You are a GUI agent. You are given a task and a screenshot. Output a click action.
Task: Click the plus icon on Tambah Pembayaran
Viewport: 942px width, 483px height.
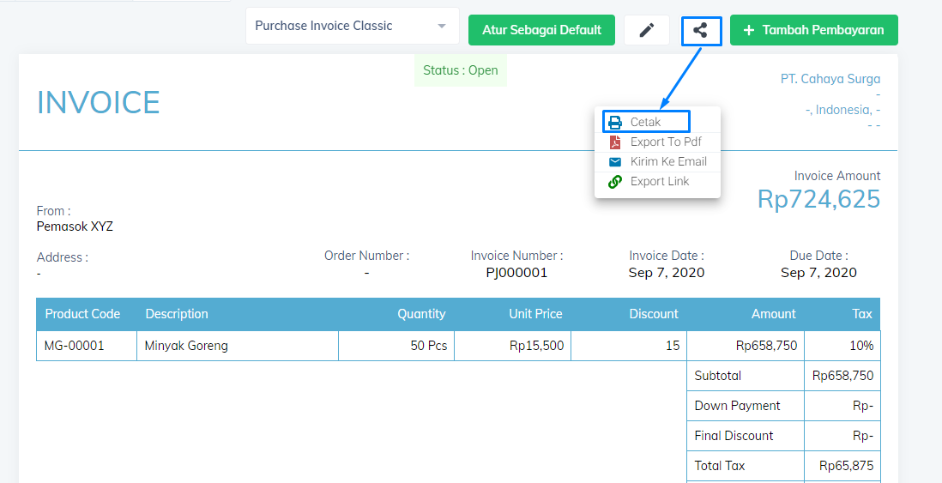click(749, 30)
